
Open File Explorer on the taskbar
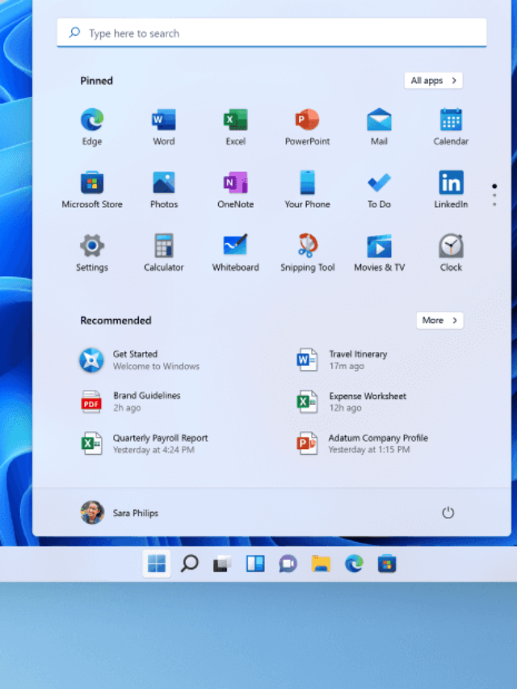[x=321, y=564]
